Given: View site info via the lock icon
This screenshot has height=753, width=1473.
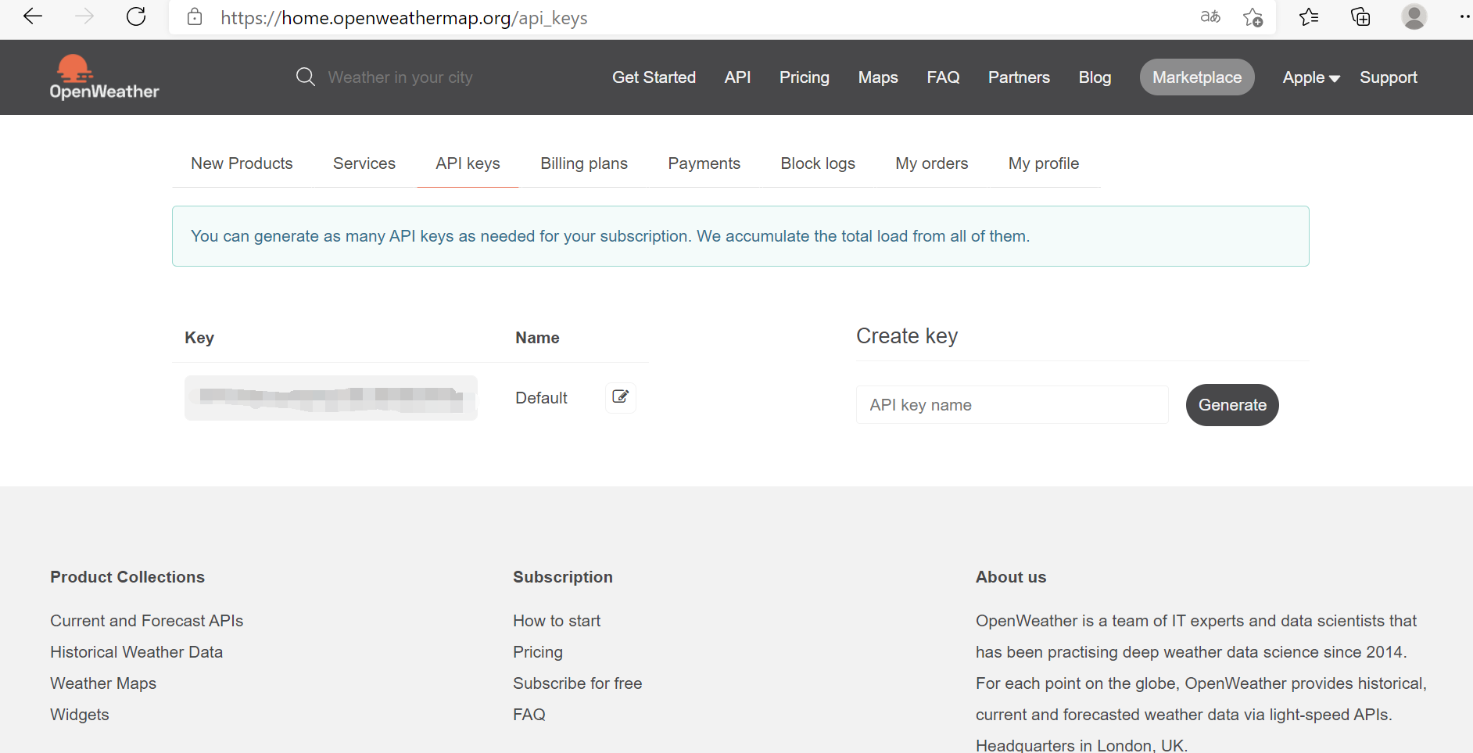Looking at the screenshot, I should pyautogui.click(x=195, y=17).
